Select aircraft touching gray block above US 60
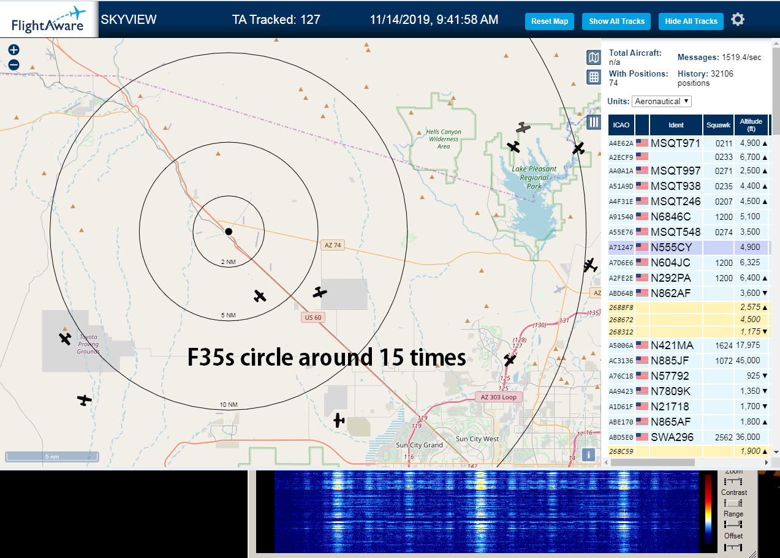 [320, 292]
